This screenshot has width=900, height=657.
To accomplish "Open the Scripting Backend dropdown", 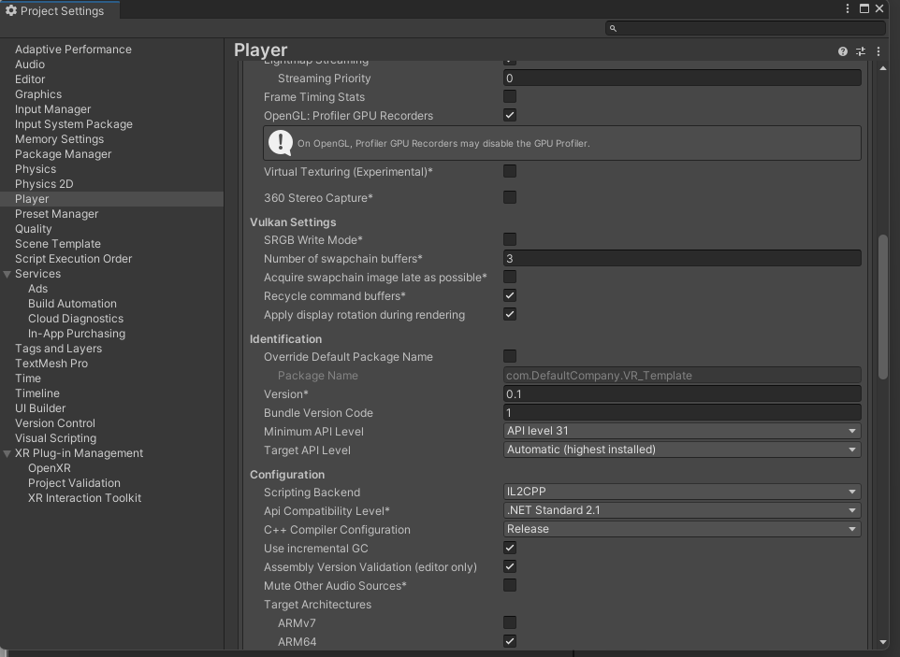I will [x=682, y=492].
